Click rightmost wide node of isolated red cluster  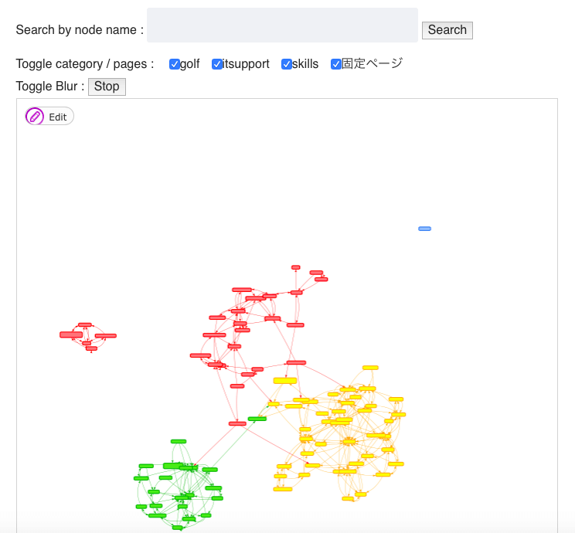click(x=106, y=336)
